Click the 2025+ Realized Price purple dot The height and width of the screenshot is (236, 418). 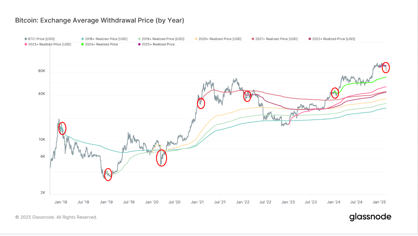click(x=139, y=44)
